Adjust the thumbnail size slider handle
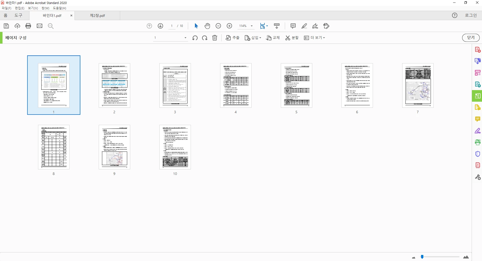This screenshot has height=261, width=482. point(422,257)
